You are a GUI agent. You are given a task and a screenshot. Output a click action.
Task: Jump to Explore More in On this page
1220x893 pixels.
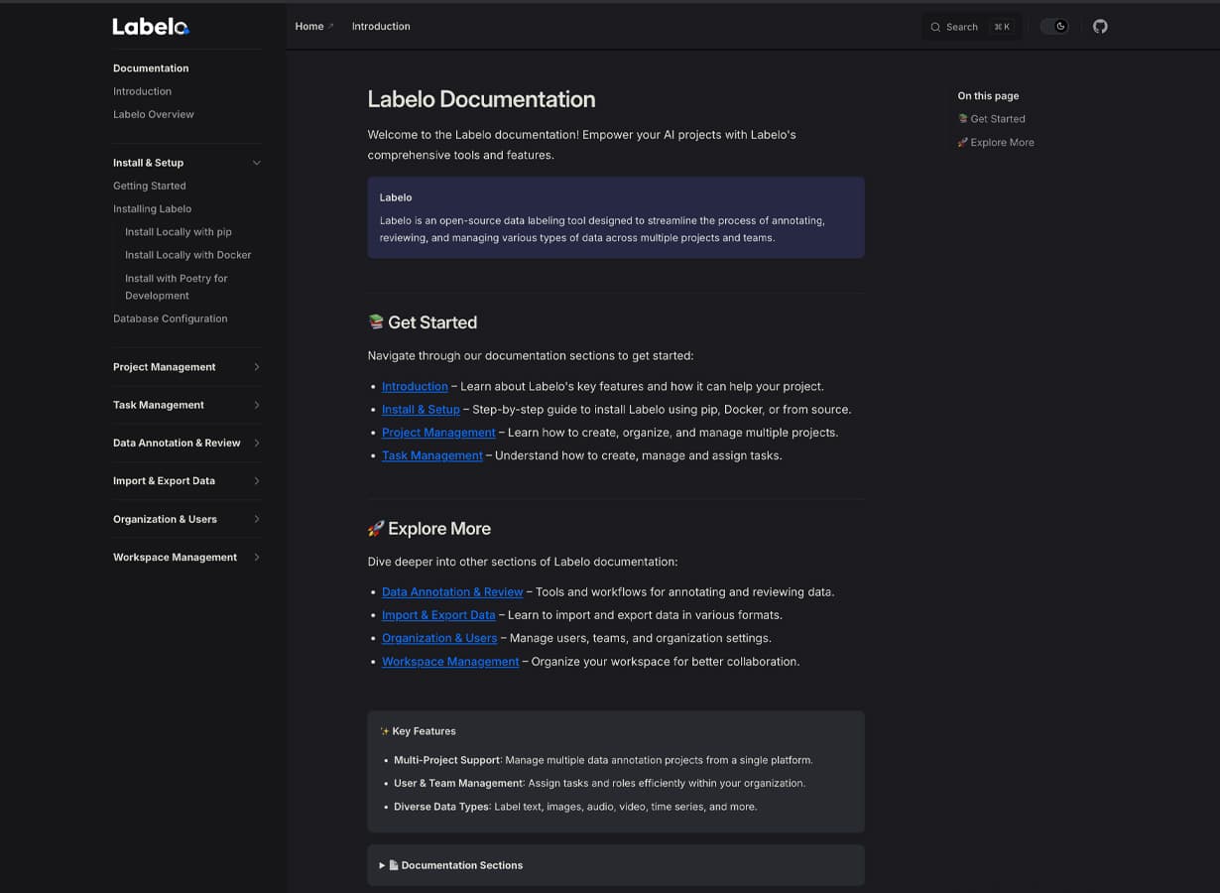point(996,143)
